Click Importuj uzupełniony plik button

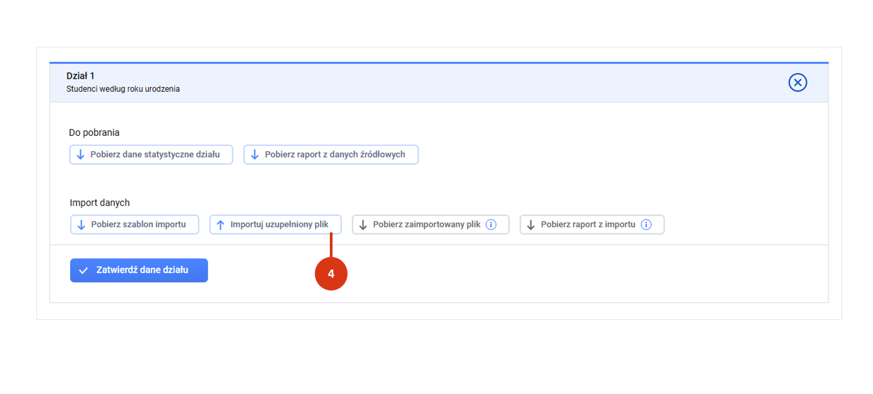click(x=275, y=225)
